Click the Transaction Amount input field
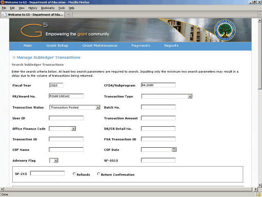262x197 pixels. [x=158, y=118]
